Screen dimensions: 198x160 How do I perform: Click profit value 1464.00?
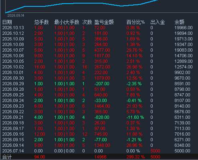tap(102, 106)
